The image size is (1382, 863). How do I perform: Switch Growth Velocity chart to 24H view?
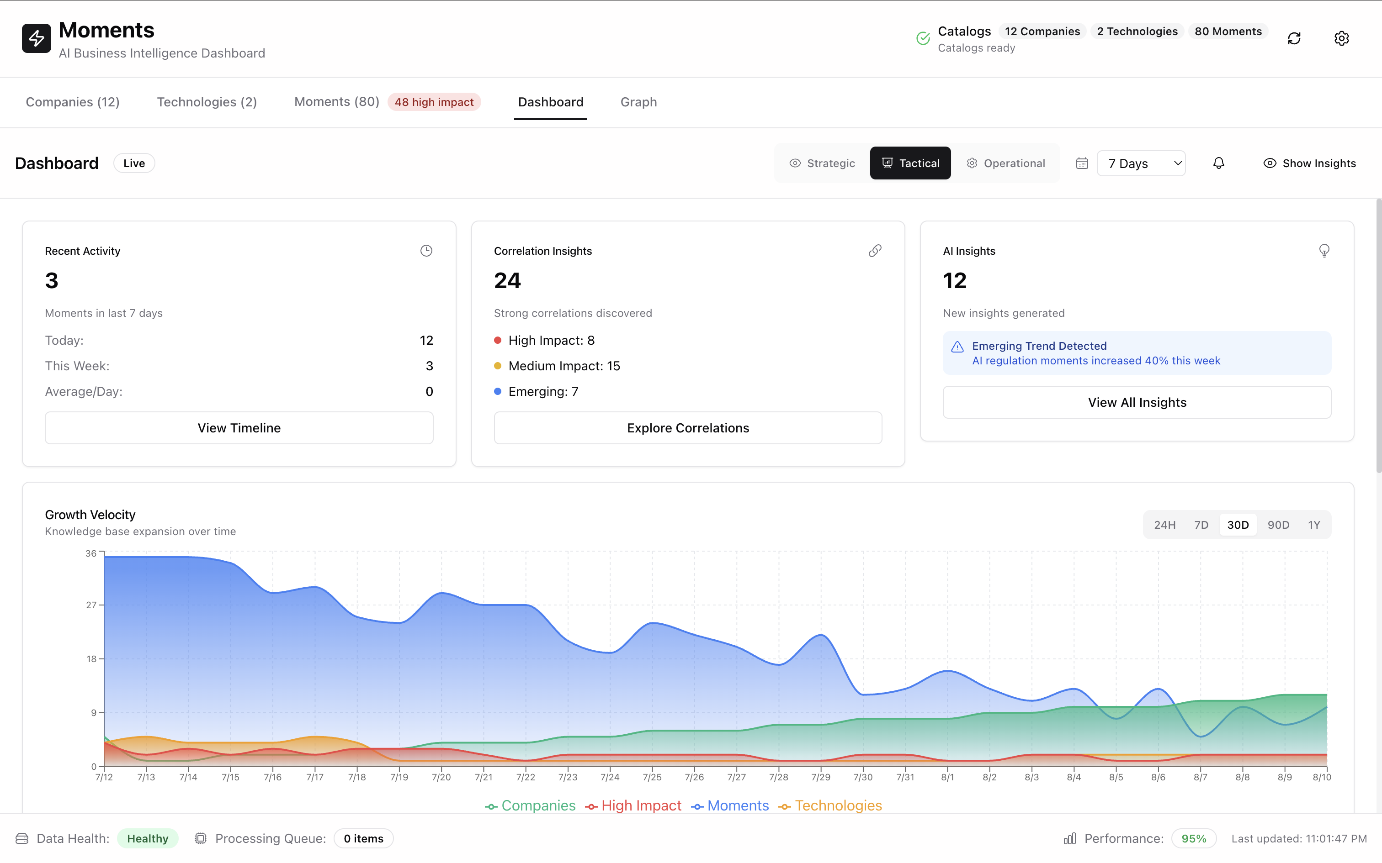point(1165,524)
